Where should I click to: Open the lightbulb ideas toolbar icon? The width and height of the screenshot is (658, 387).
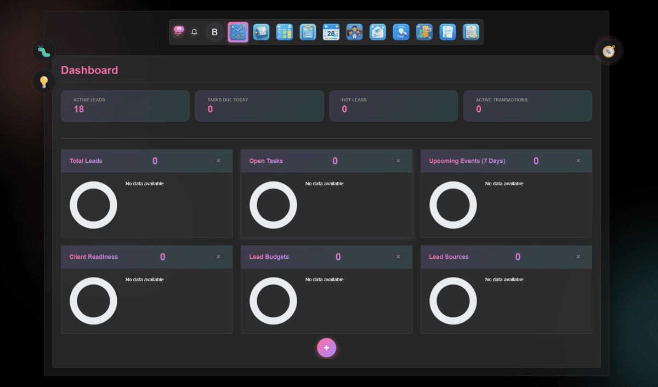coord(401,32)
